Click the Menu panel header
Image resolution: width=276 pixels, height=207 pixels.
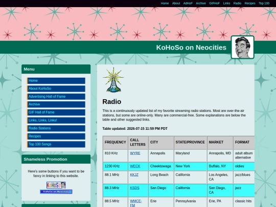(56, 69)
